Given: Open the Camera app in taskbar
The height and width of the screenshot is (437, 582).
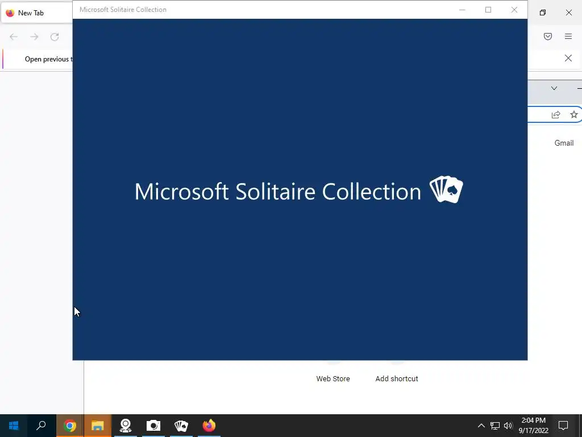Looking at the screenshot, I should [153, 426].
